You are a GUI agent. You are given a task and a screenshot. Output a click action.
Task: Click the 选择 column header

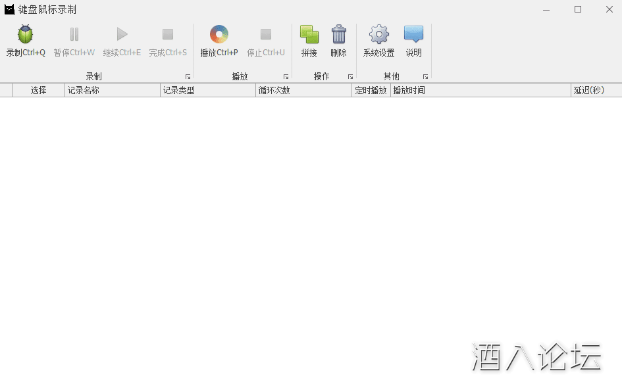38,91
